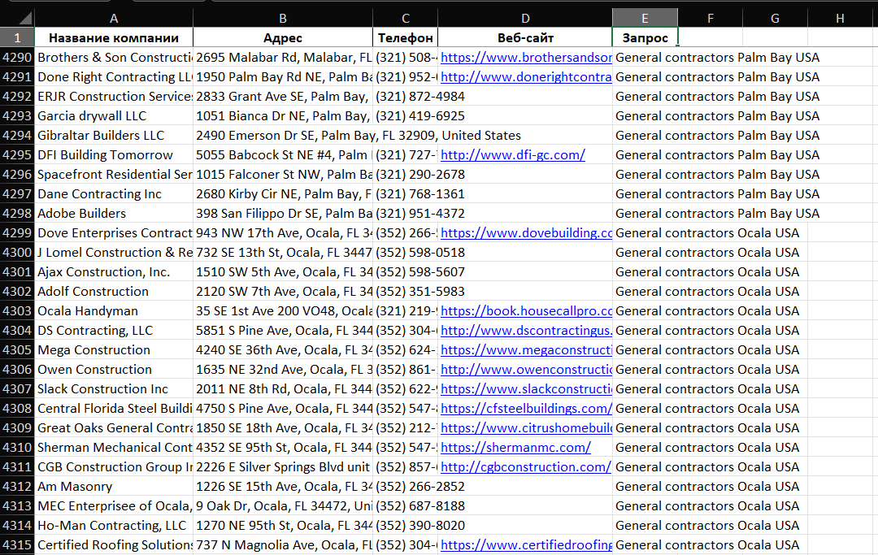Image resolution: width=878 pixels, height=555 pixels.
Task: Click the 'Запрос' header cell
Action: coord(645,37)
